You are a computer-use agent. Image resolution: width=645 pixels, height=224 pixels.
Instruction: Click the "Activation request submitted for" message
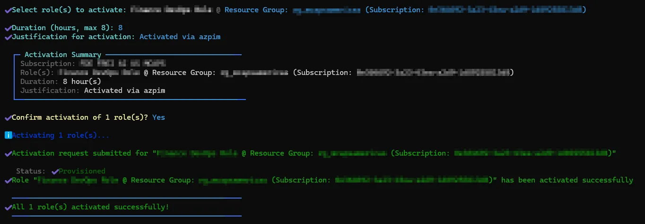coord(80,153)
